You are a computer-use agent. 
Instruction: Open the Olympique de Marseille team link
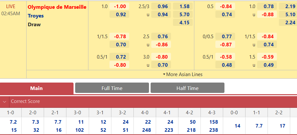57,7
